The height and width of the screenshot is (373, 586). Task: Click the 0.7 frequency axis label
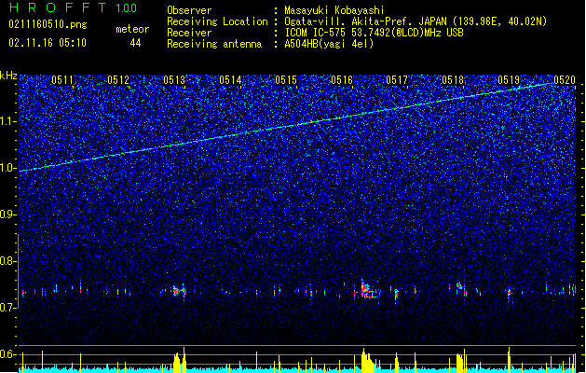point(8,308)
